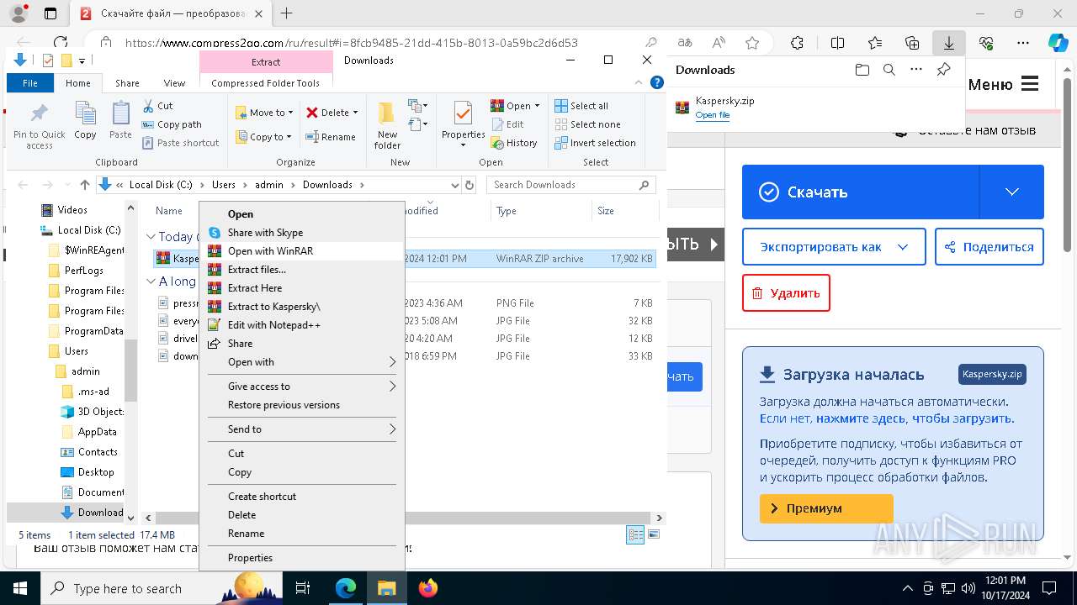
Task: Click the red Удалить button
Action: point(786,293)
